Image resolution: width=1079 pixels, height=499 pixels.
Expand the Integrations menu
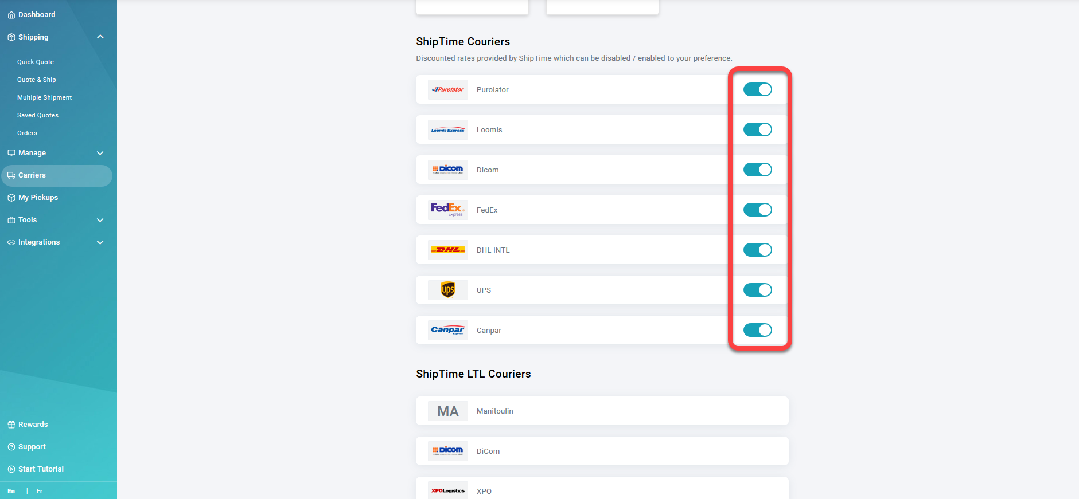(100, 242)
